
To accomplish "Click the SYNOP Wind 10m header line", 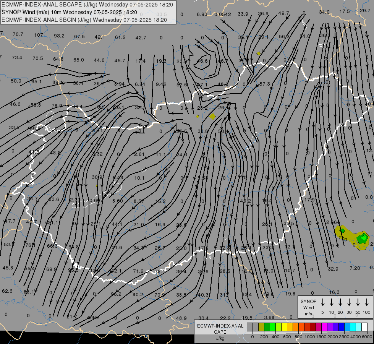I will (70, 12).
